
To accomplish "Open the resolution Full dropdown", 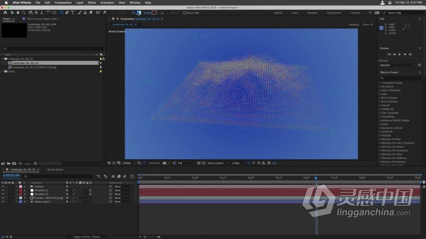I will click(186, 163).
